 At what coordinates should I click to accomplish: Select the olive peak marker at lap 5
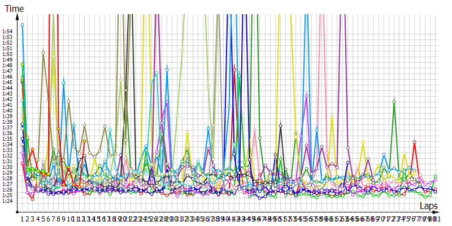click(x=43, y=53)
